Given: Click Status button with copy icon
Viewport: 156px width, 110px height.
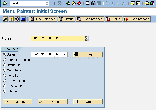Looking at the screenshot, I should (x=113, y=19).
